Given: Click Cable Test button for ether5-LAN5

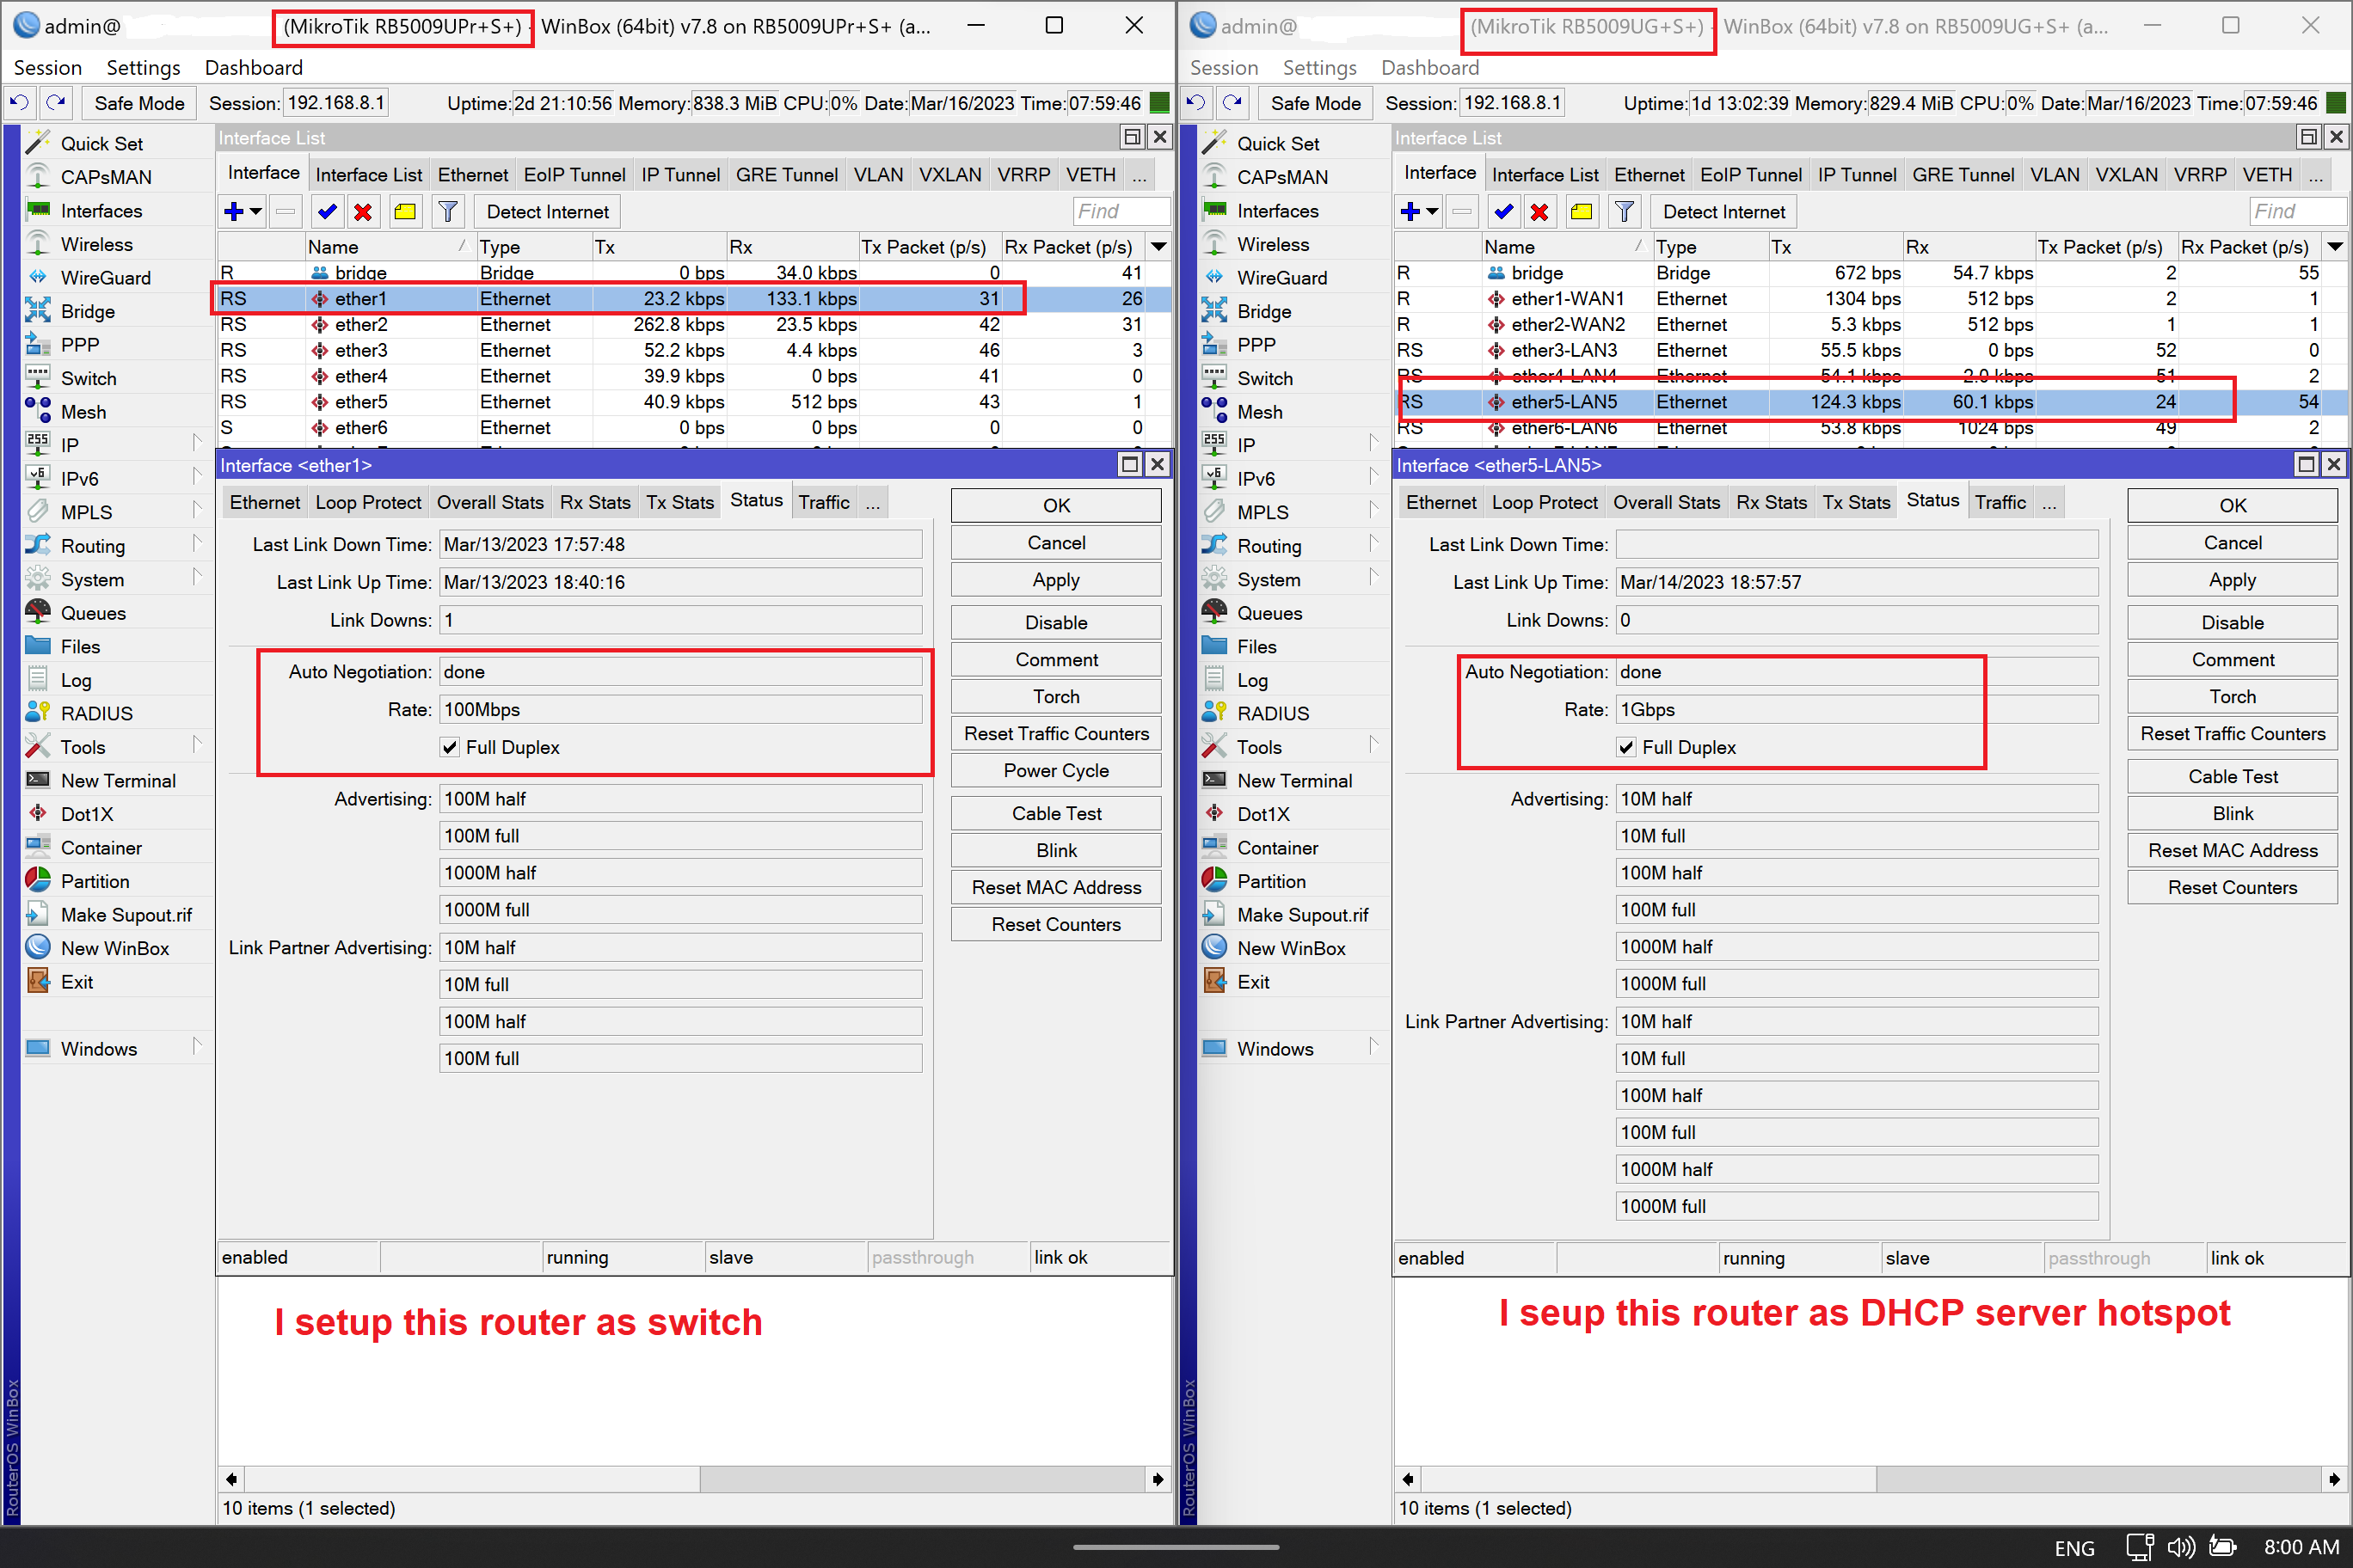Looking at the screenshot, I should 2232,776.
